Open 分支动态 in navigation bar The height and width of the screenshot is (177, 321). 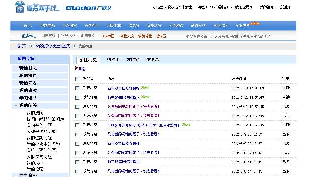[x=176, y=25]
